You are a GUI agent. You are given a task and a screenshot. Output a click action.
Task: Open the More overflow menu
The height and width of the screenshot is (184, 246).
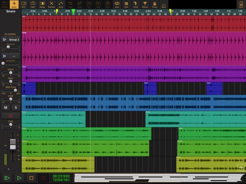pos(164,4)
